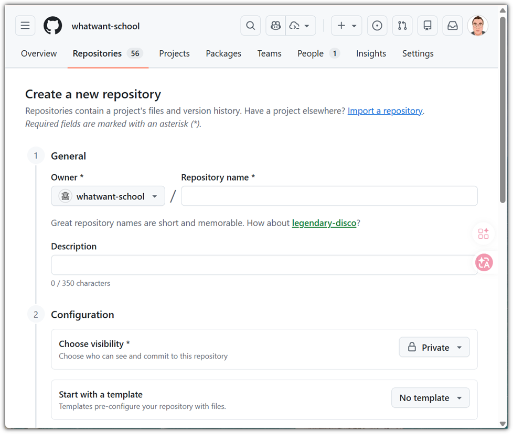Open the search magnifier button
The image size is (513, 434).
251,26
